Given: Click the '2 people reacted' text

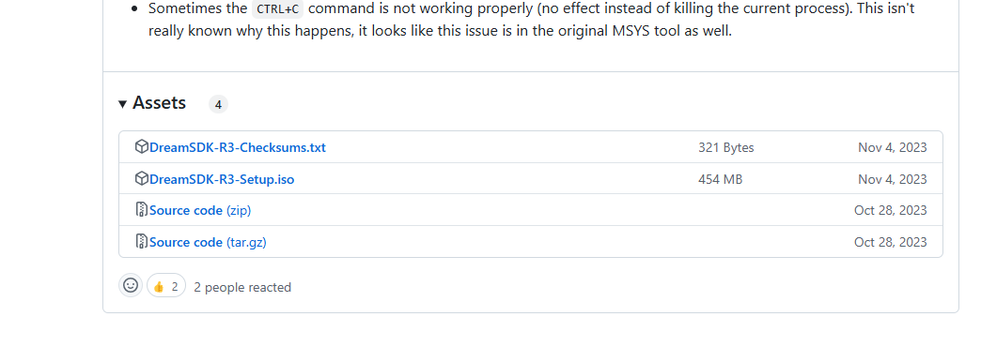Looking at the screenshot, I should point(242,287).
